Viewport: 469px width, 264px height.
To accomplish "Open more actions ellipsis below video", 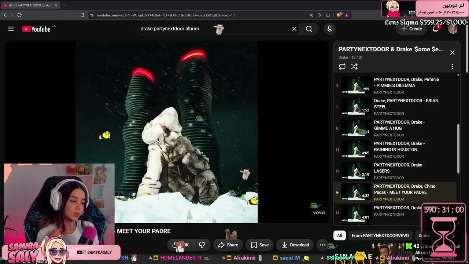I will [x=322, y=245].
